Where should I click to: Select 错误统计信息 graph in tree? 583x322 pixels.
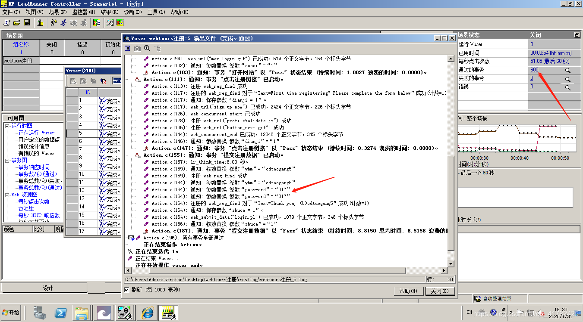[34, 147]
